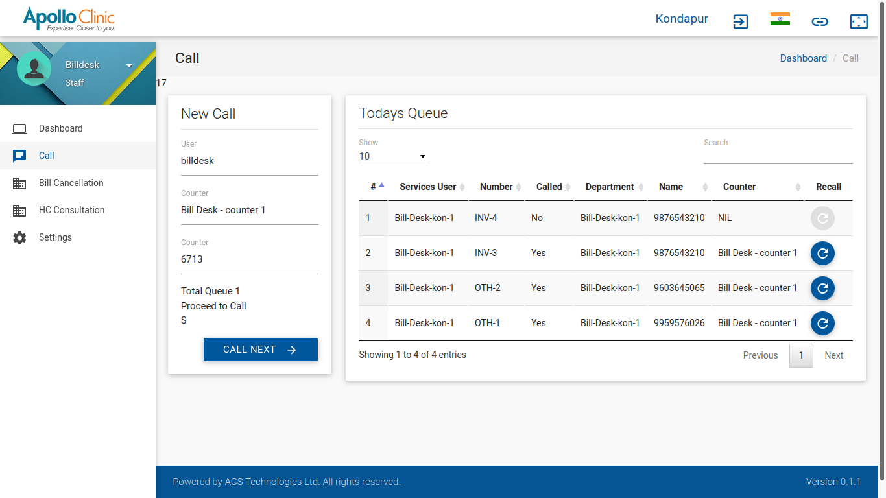The image size is (886, 498).
Task: Recall token INV-3
Action: 822,254
